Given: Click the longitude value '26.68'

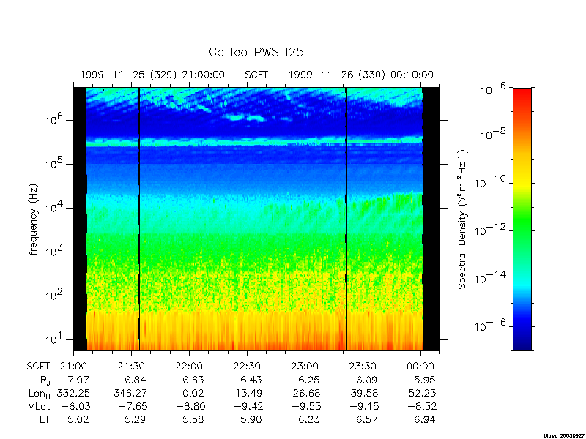Looking at the screenshot, I should click(306, 393).
